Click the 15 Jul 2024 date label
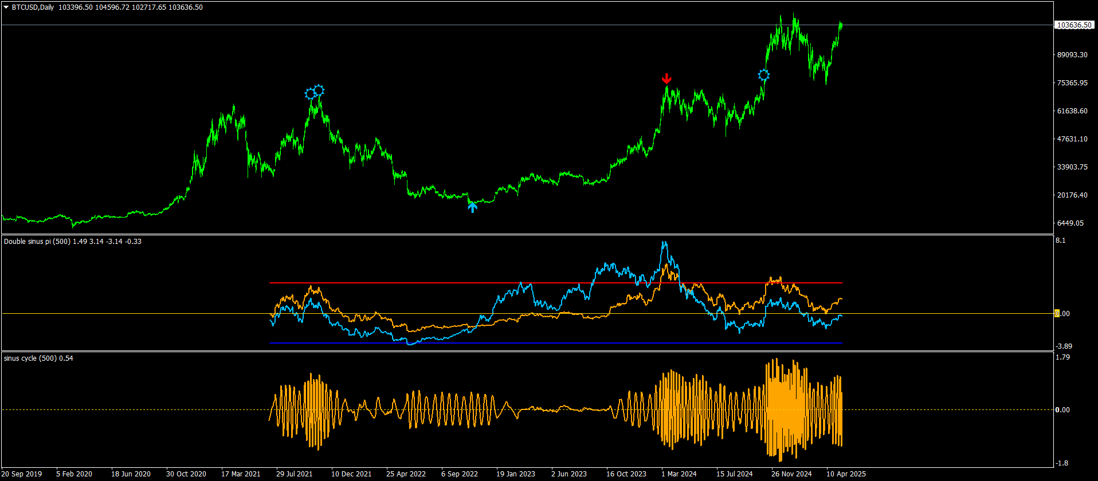The width and height of the screenshot is (1098, 481). pos(735,474)
